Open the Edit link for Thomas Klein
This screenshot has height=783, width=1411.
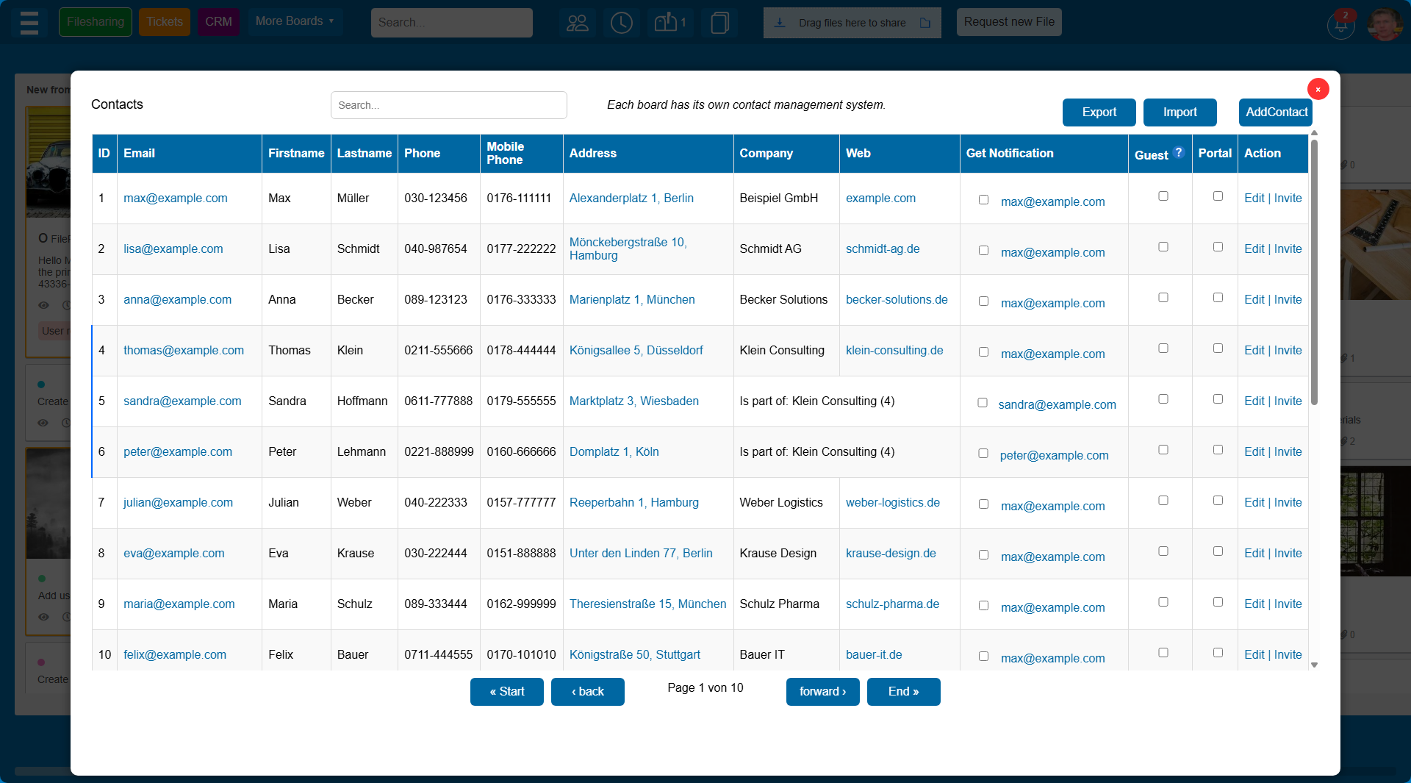[x=1254, y=351]
